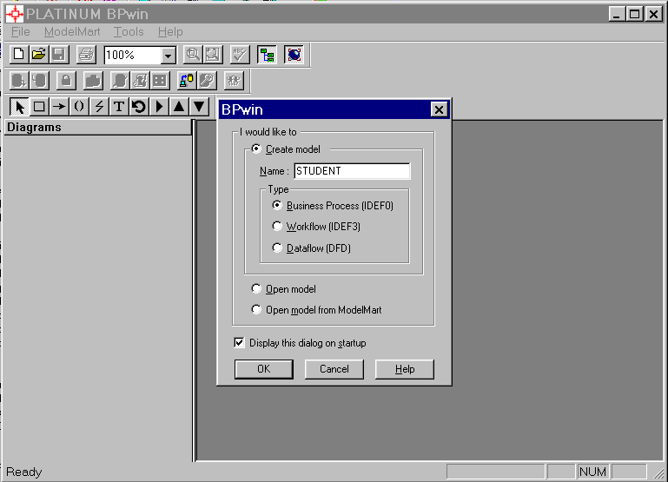Click the model Name input field
Viewport: 668px width, 482px height.
point(351,171)
